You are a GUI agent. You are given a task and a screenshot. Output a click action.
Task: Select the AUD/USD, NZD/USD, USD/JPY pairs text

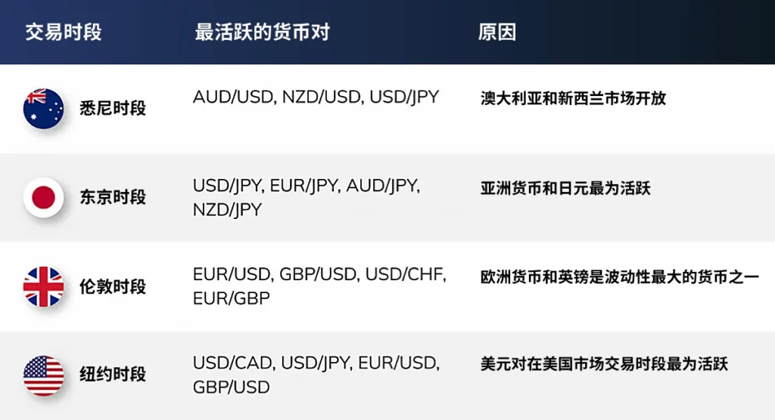click(x=316, y=97)
